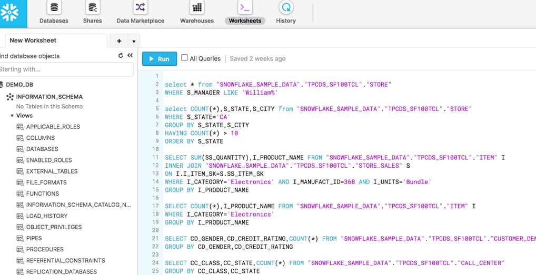
Task: Enable the All Queries checkbox
Action: pyautogui.click(x=184, y=58)
